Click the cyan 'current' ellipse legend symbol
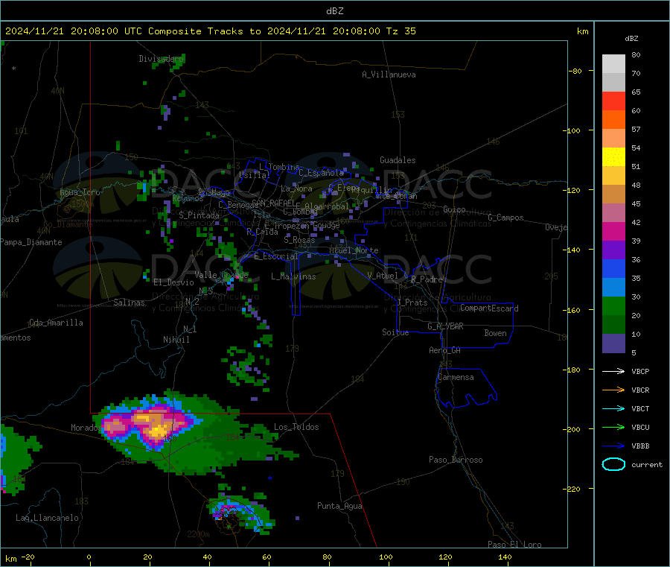The image size is (670, 567). point(613,464)
